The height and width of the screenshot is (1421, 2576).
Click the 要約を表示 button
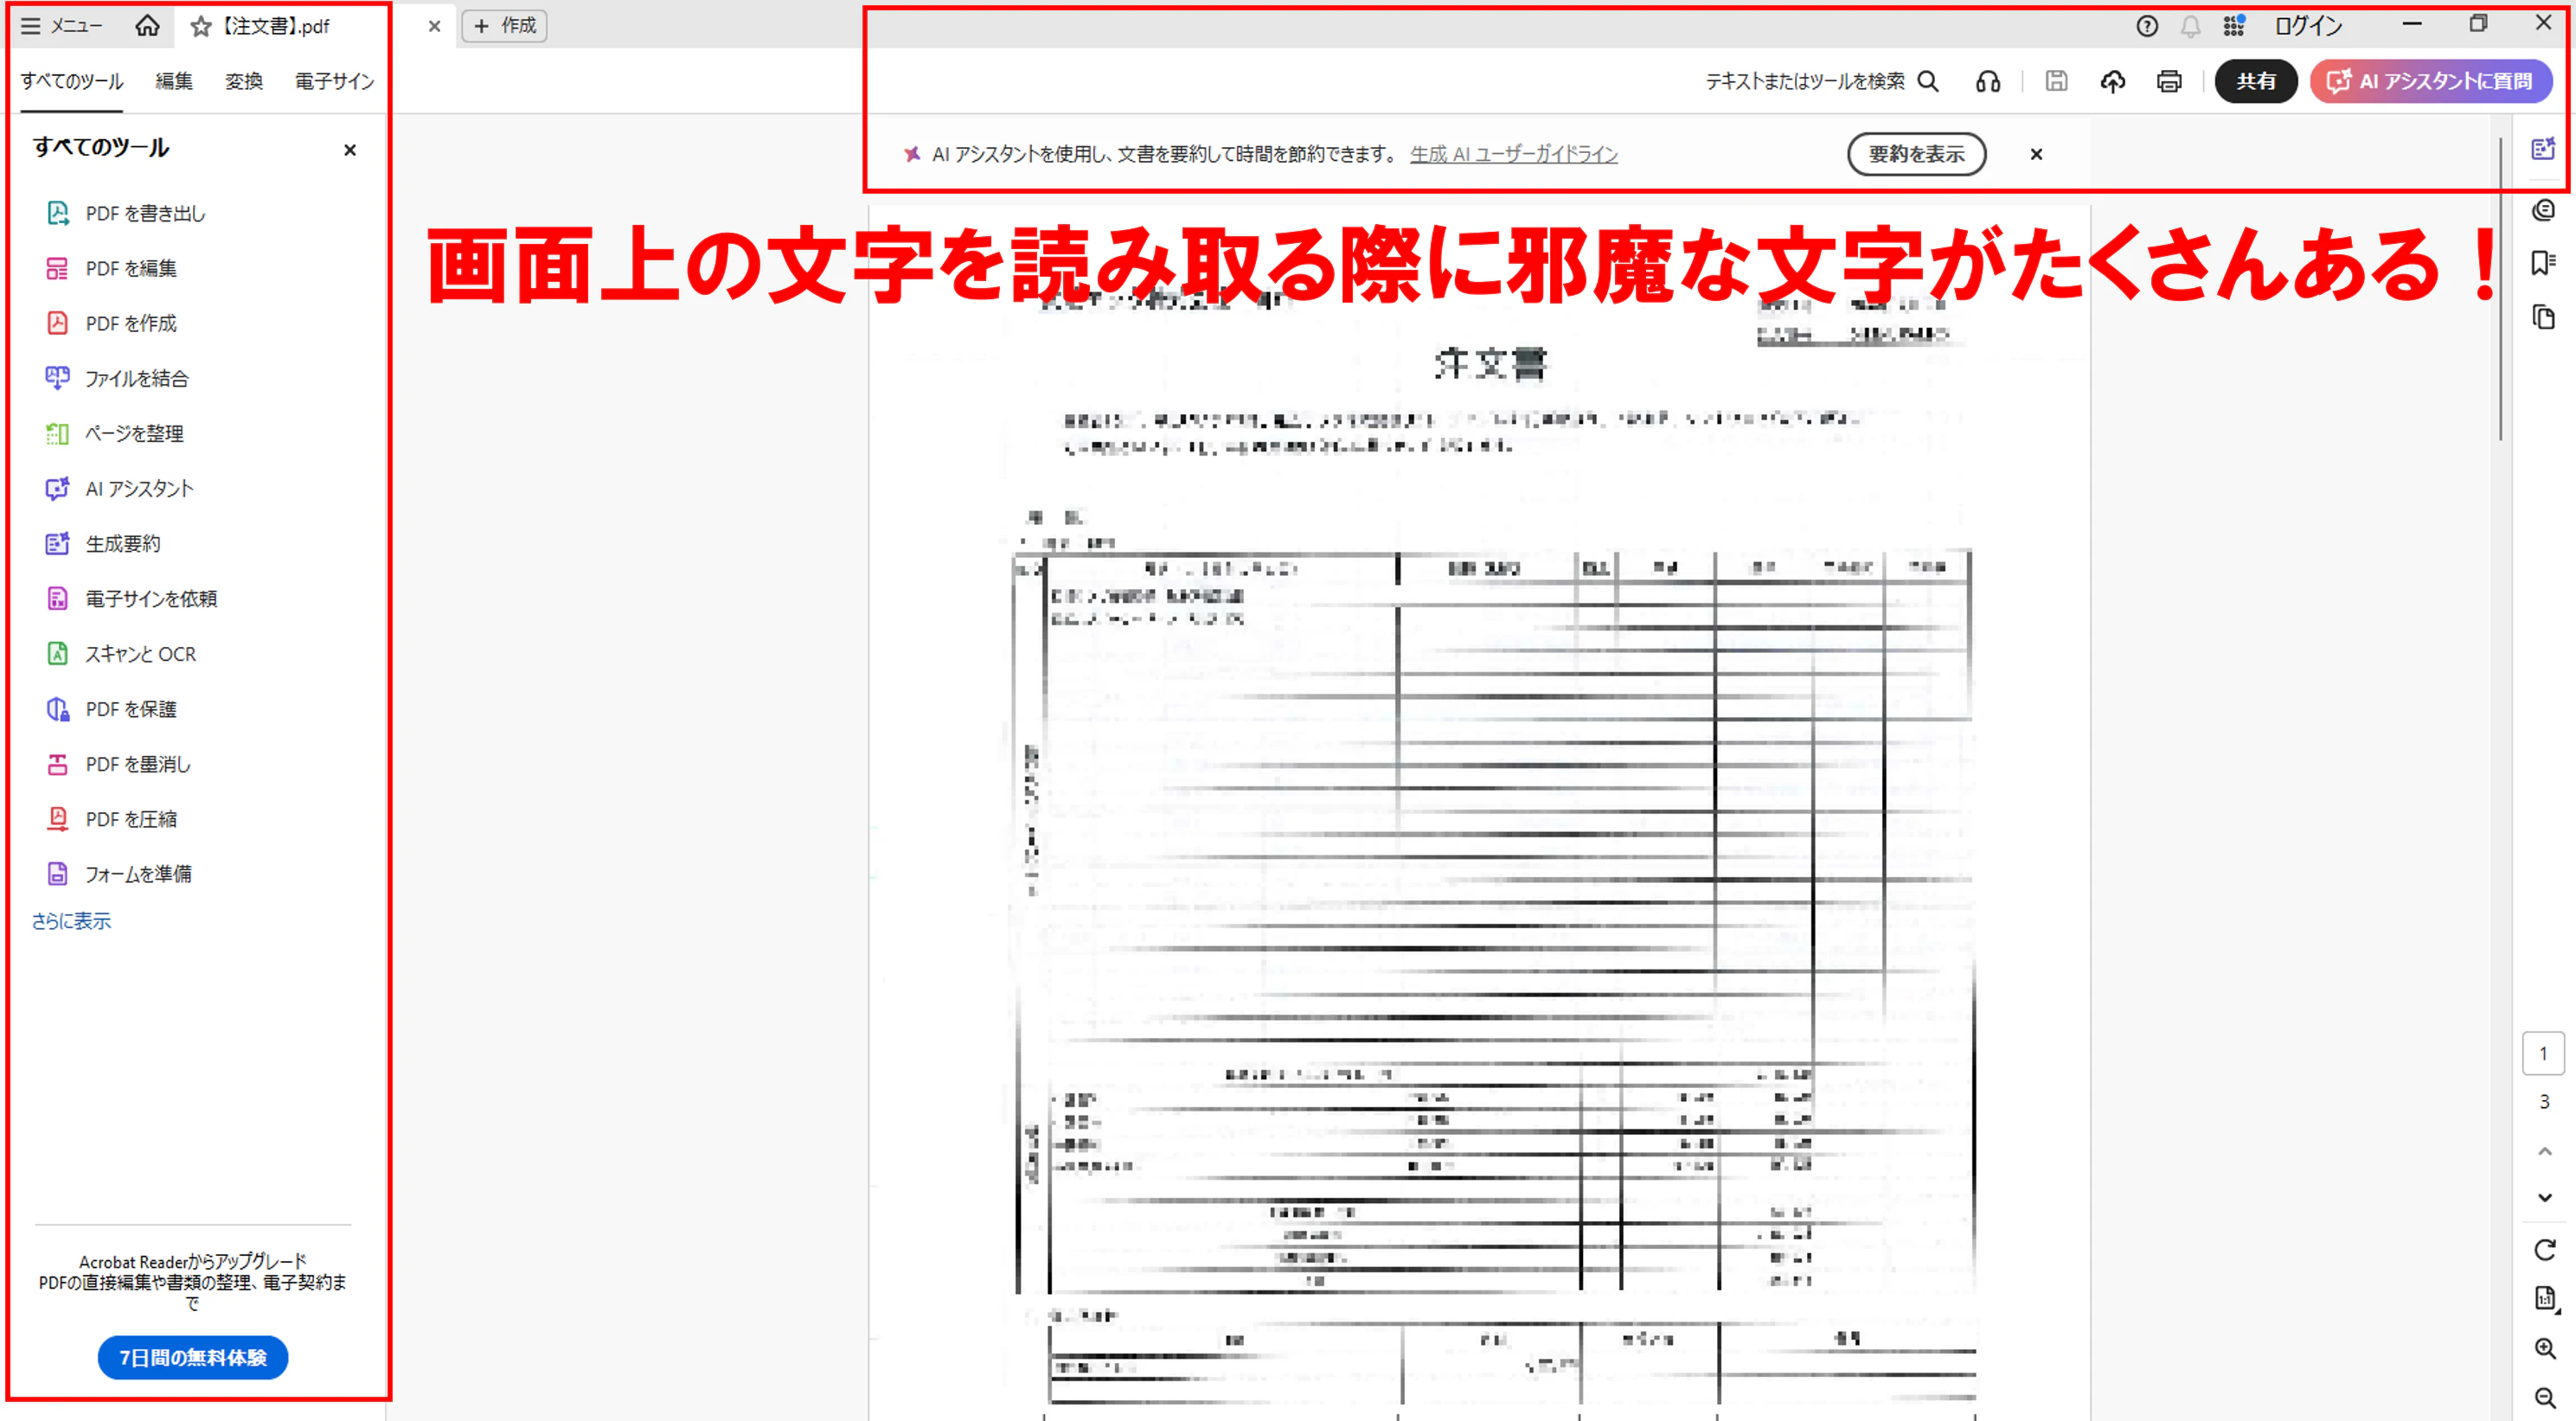[x=1916, y=154]
